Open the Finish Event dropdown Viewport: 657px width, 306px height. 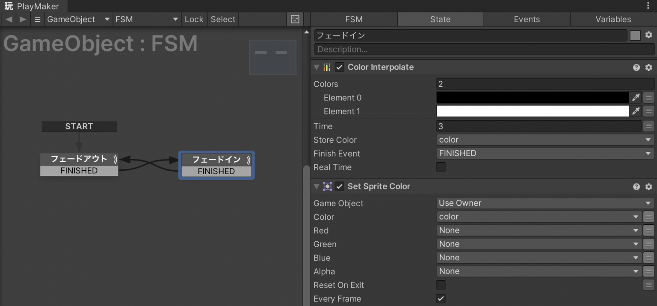545,153
